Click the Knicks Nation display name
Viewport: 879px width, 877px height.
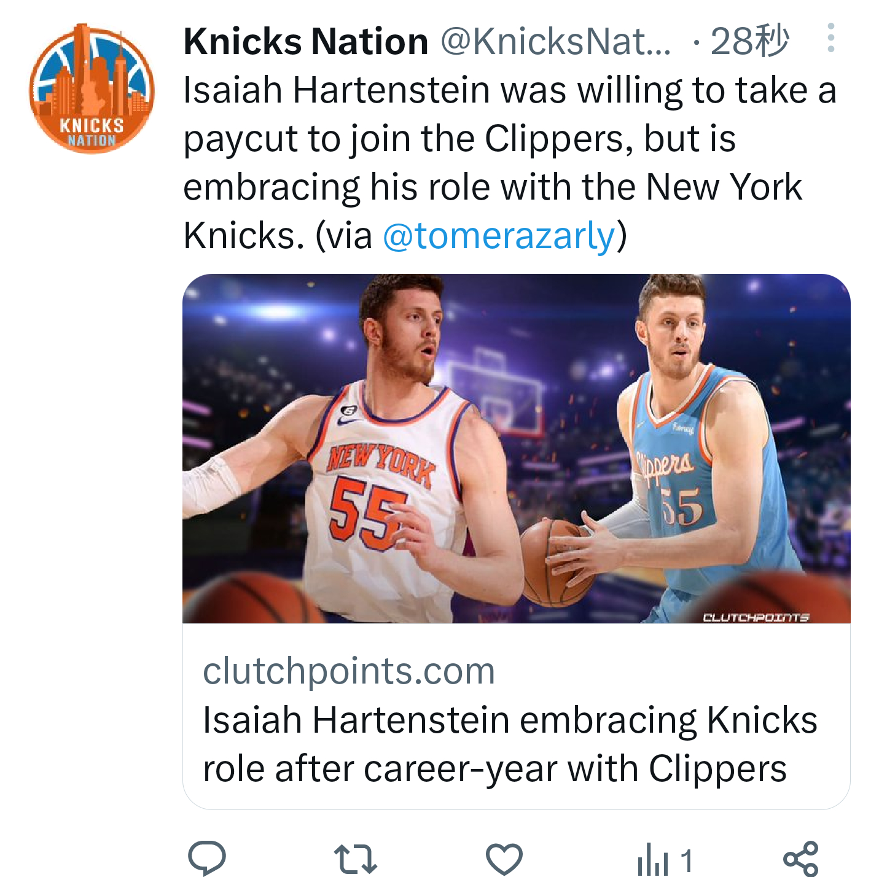click(x=306, y=42)
